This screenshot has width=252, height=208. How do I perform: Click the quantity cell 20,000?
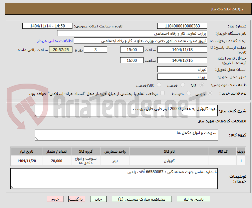coord(56,161)
